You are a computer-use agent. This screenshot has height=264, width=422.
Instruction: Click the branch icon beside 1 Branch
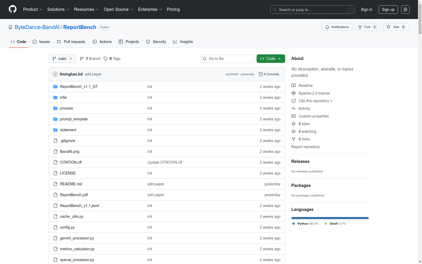click(82, 59)
